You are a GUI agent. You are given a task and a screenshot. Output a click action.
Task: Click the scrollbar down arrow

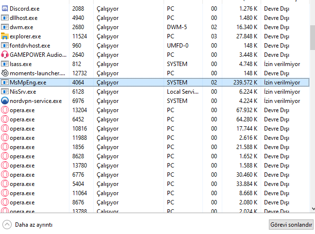[313, 209]
